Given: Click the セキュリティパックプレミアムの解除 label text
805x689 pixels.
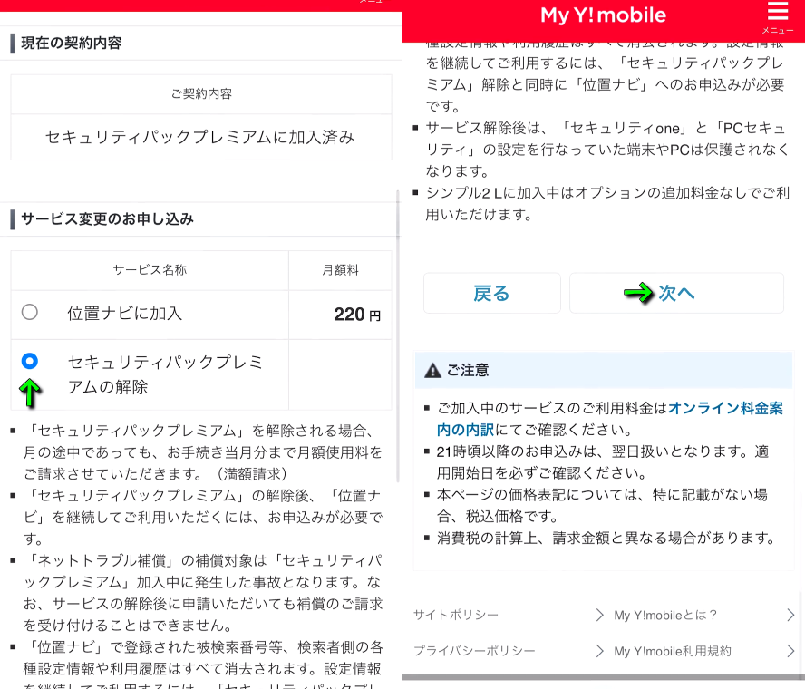Looking at the screenshot, I should coord(165,374).
